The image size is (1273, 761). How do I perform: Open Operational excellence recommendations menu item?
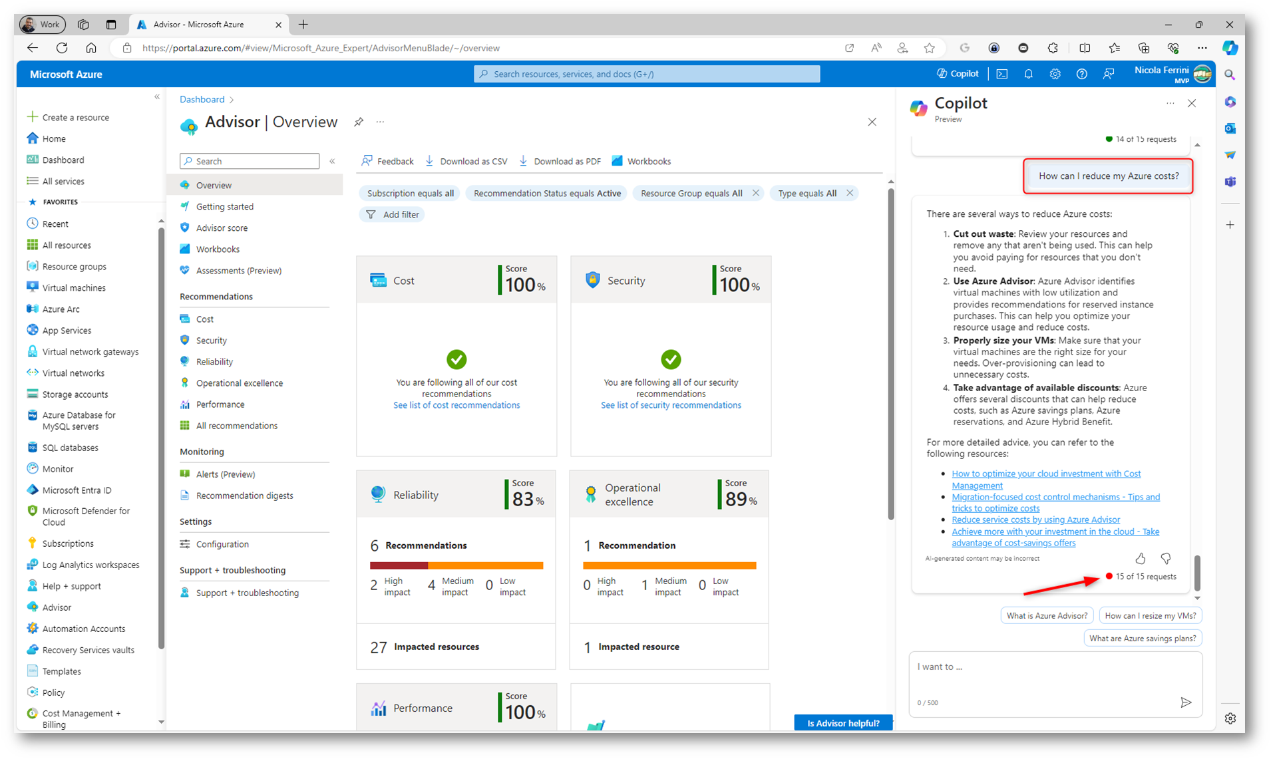pyautogui.click(x=239, y=382)
